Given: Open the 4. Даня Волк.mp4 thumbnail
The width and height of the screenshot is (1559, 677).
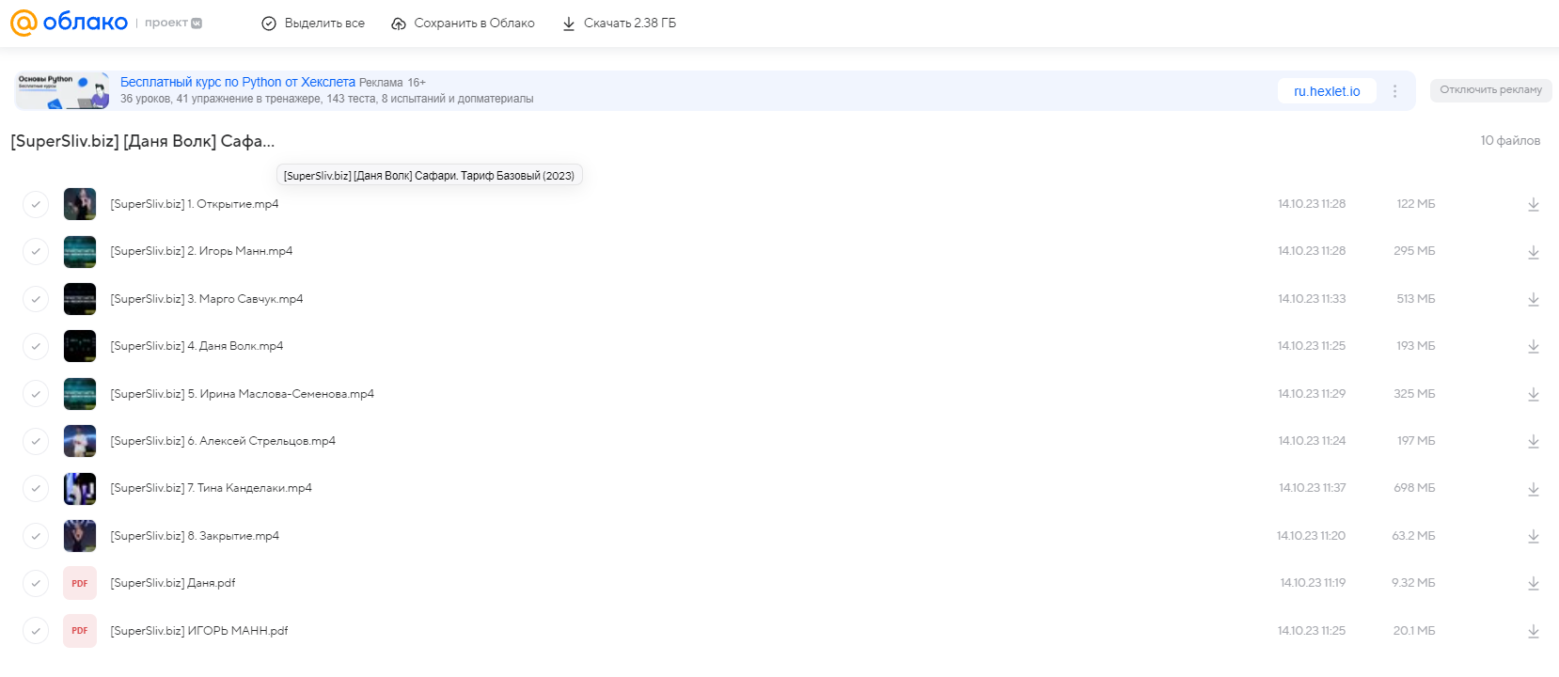Looking at the screenshot, I should (80, 346).
